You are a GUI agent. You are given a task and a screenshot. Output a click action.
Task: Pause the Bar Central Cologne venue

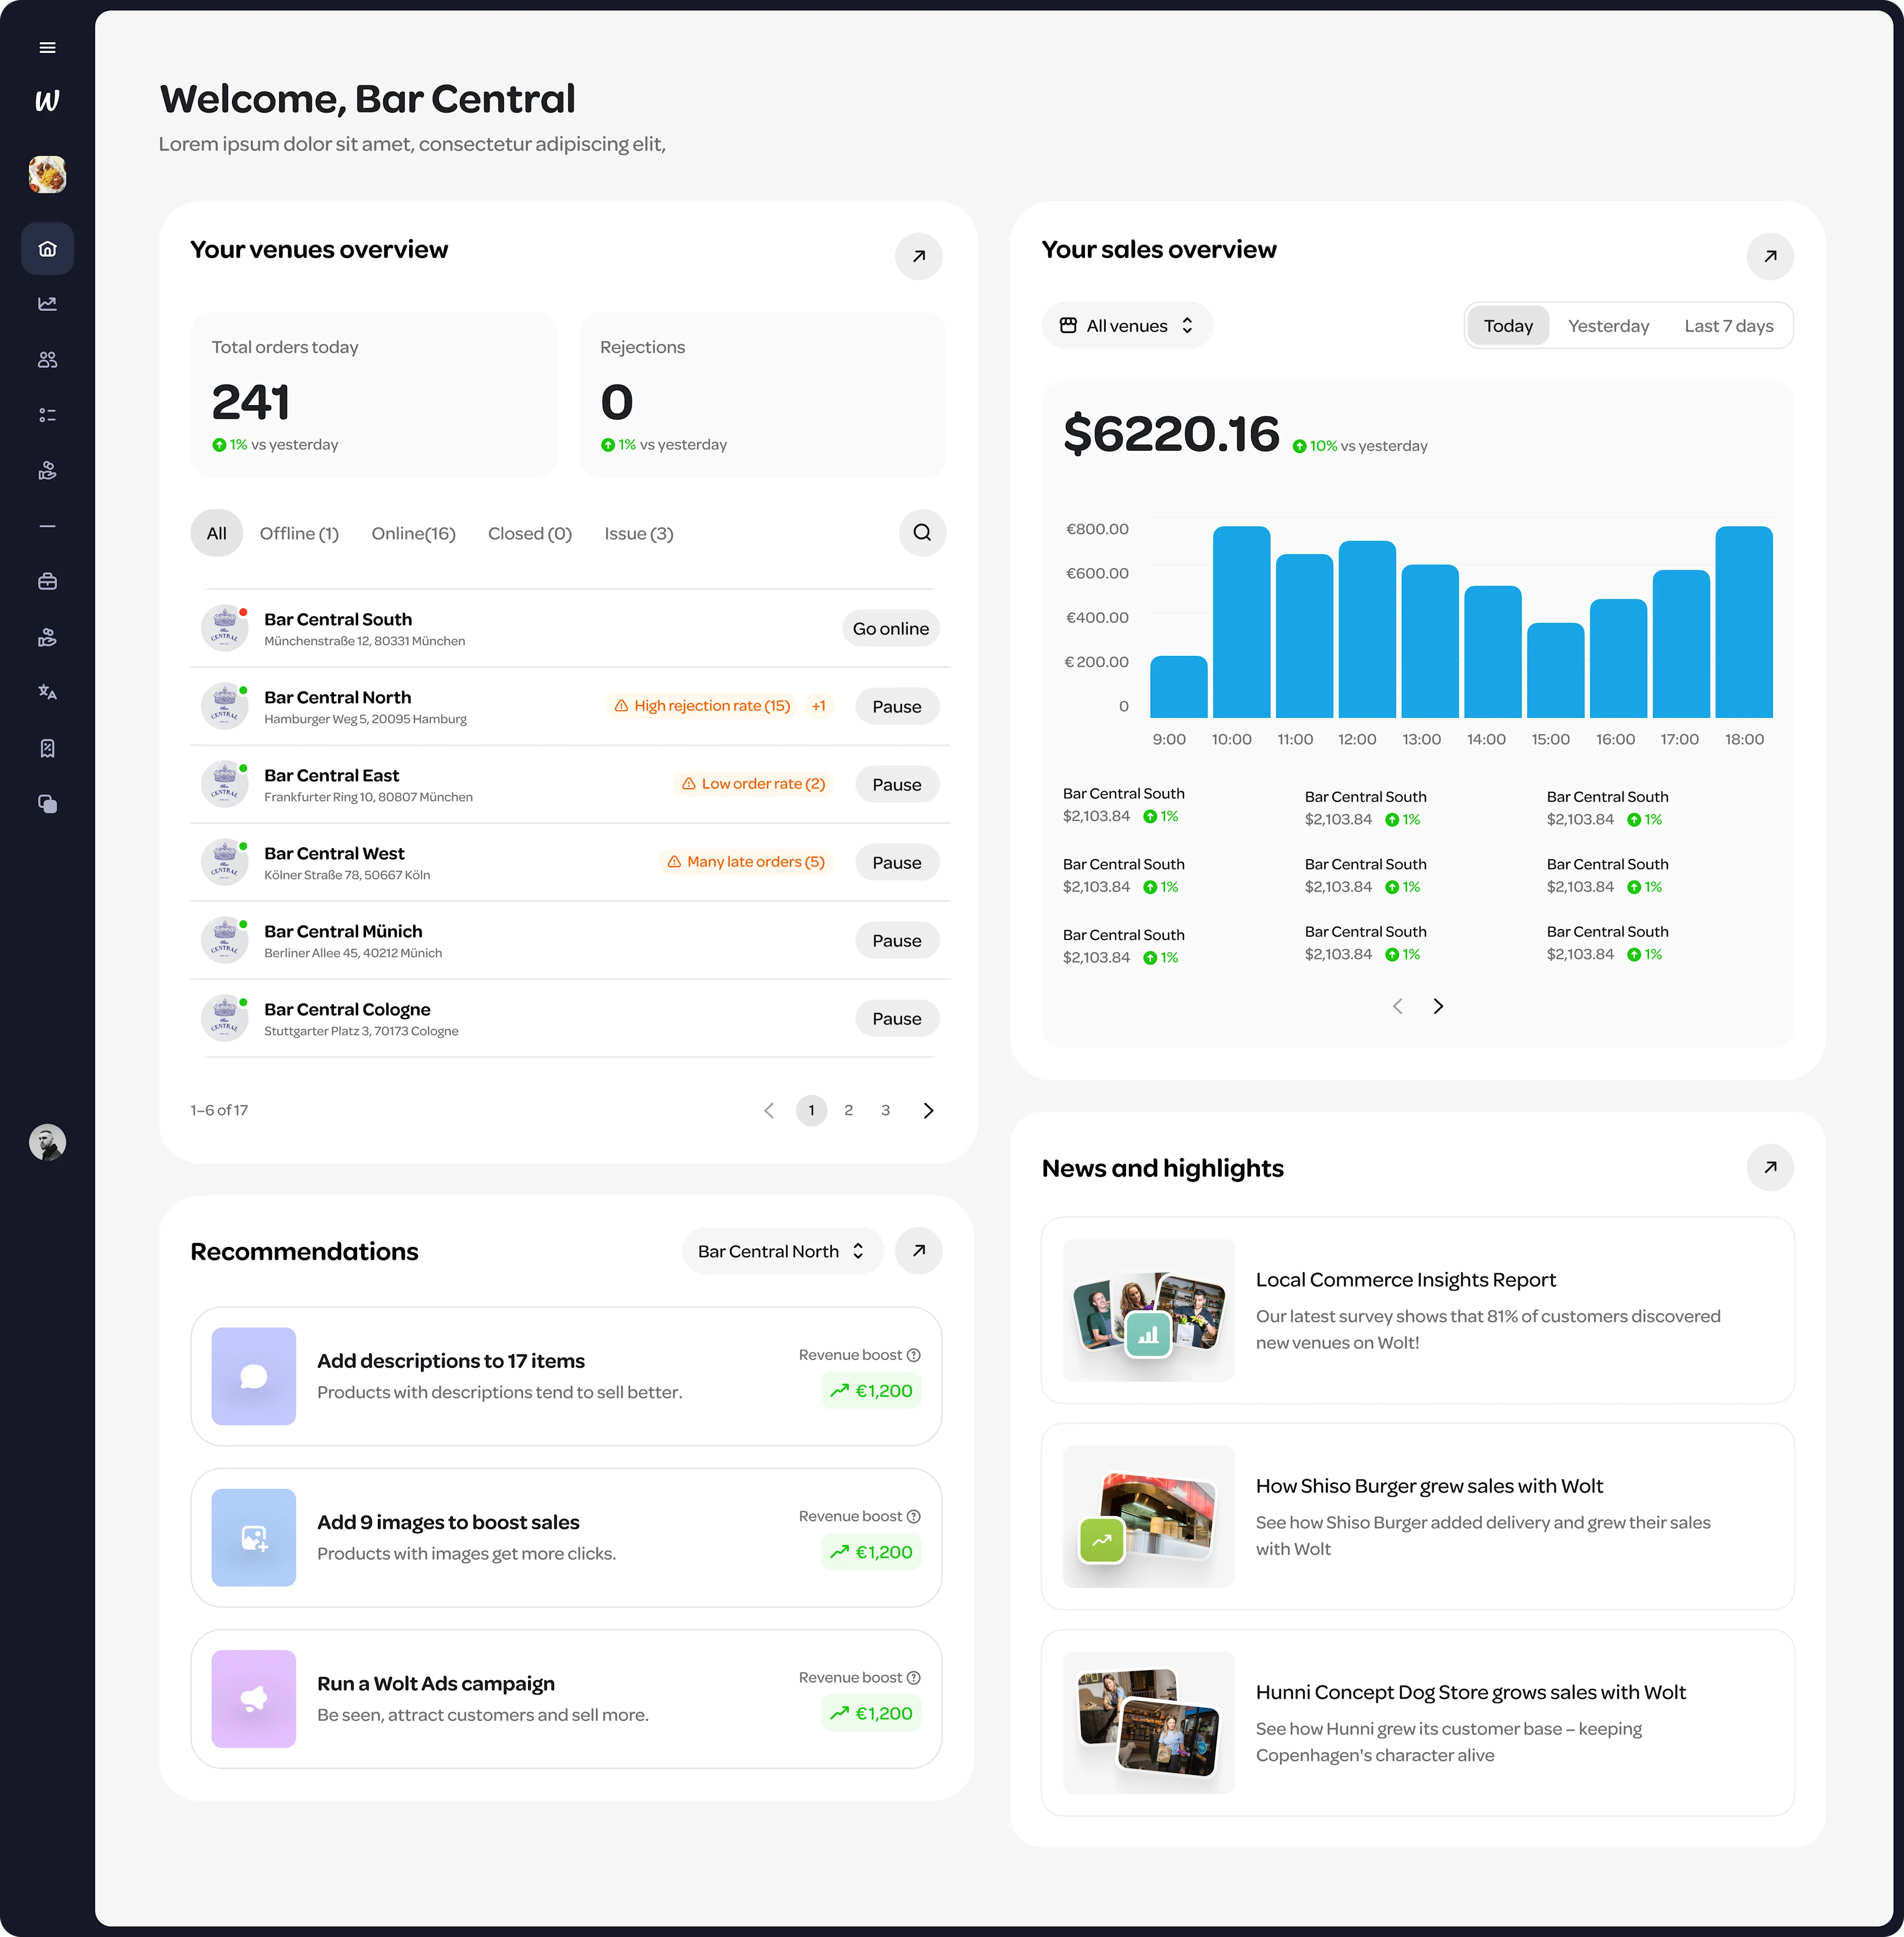[896, 1019]
